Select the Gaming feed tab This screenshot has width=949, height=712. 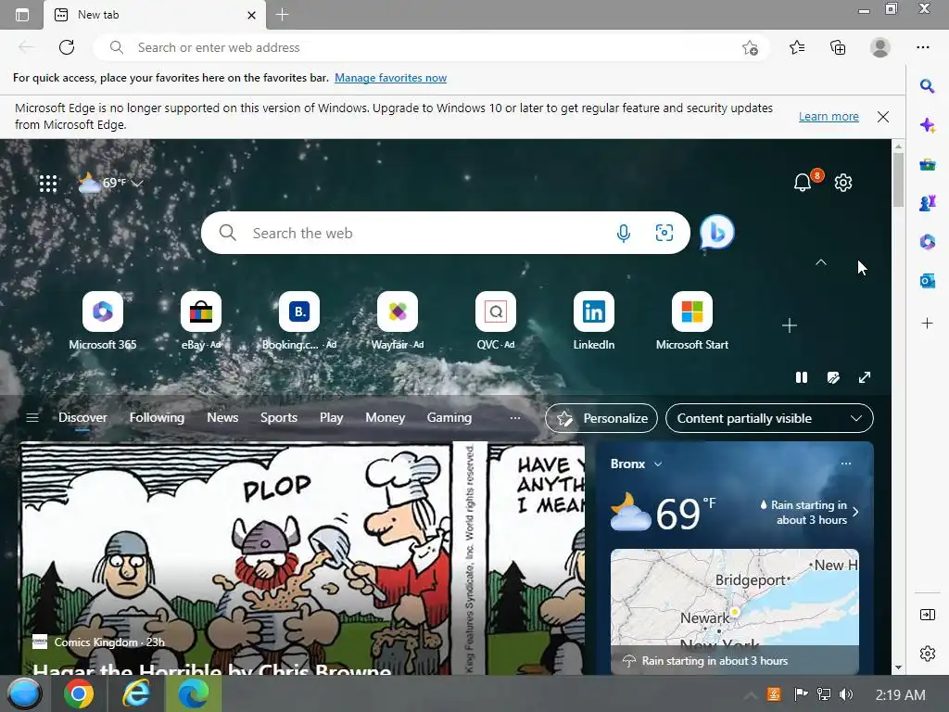click(449, 418)
